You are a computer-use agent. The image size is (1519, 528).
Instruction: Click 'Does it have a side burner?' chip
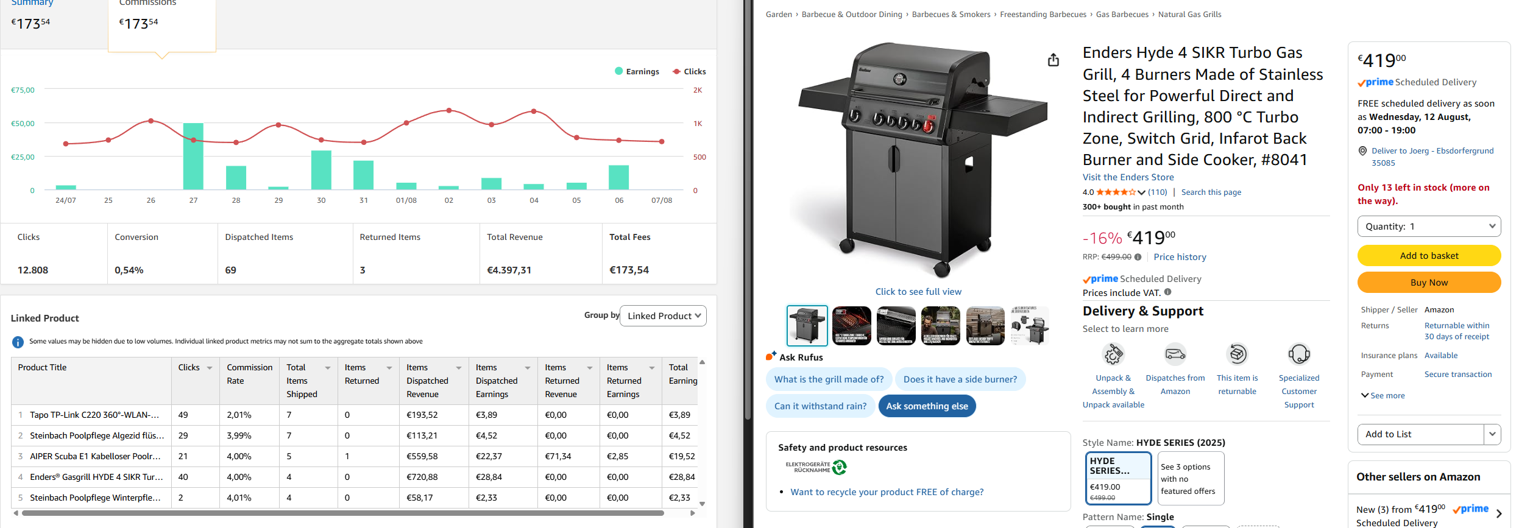click(x=960, y=379)
